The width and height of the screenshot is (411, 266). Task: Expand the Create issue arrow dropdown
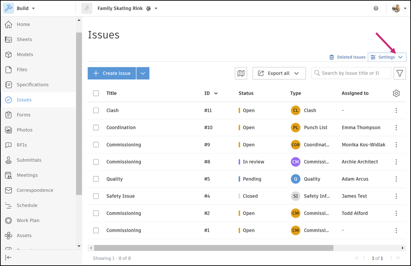[x=143, y=73]
